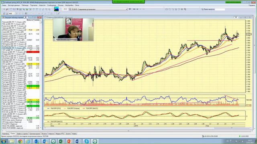Click the magnifier search icon in toolbar
257x144 pixels.
pos(202,9)
